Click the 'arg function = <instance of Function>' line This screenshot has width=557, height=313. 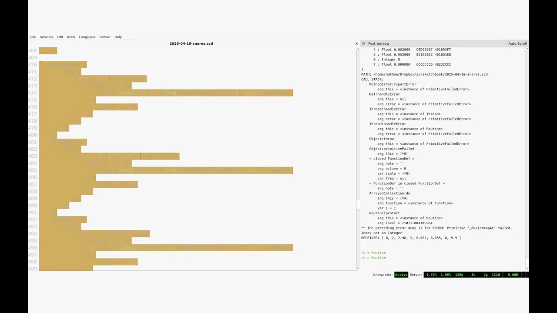pos(415,203)
